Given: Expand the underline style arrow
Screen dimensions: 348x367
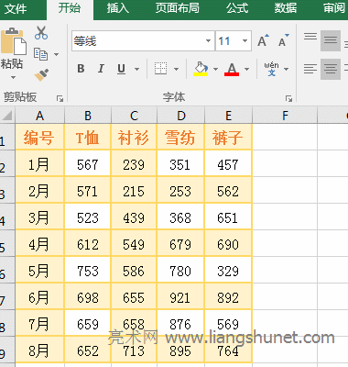Looking at the screenshot, I should pyautogui.click(x=137, y=69).
